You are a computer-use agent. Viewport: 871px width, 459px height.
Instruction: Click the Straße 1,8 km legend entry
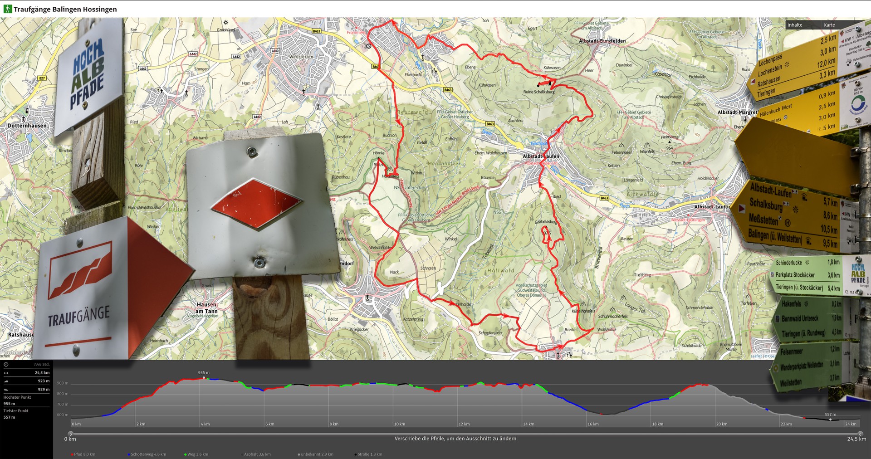click(368, 454)
